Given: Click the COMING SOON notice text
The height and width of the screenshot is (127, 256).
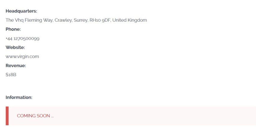Looking at the screenshot, I should click(x=35, y=116).
